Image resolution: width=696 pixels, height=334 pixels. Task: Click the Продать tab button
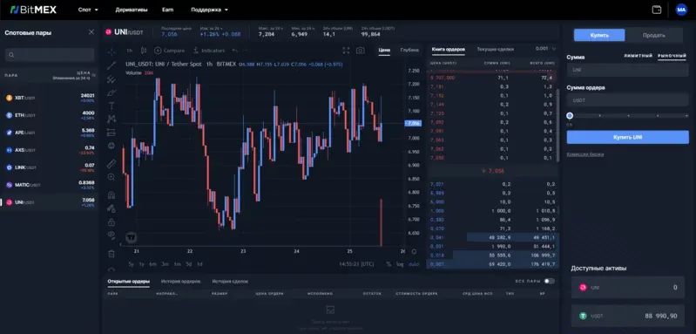tap(654, 35)
